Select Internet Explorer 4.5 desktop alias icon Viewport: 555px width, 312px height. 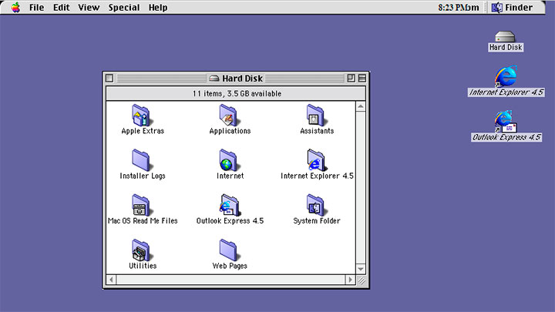pyautogui.click(x=506, y=76)
